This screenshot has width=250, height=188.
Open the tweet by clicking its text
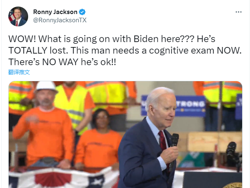pos(125,50)
